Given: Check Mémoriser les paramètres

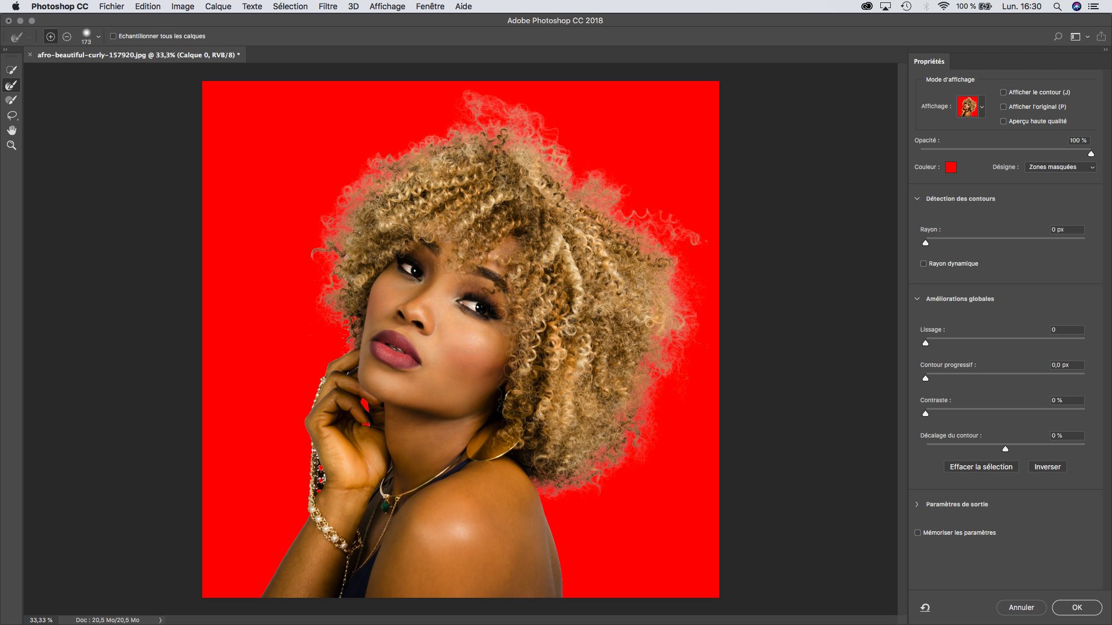Looking at the screenshot, I should point(917,533).
